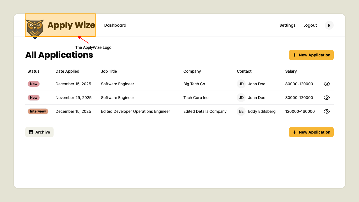
Task: Click JD avatar in Tech Corp Inc. row
Action: [x=241, y=98]
